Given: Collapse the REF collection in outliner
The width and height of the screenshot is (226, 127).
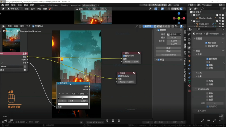Looking at the screenshot, I should [191, 15].
